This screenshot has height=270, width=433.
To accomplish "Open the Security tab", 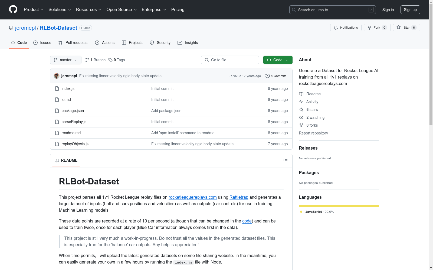I will [160, 43].
